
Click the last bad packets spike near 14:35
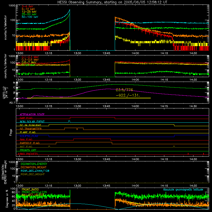[204, 154]
